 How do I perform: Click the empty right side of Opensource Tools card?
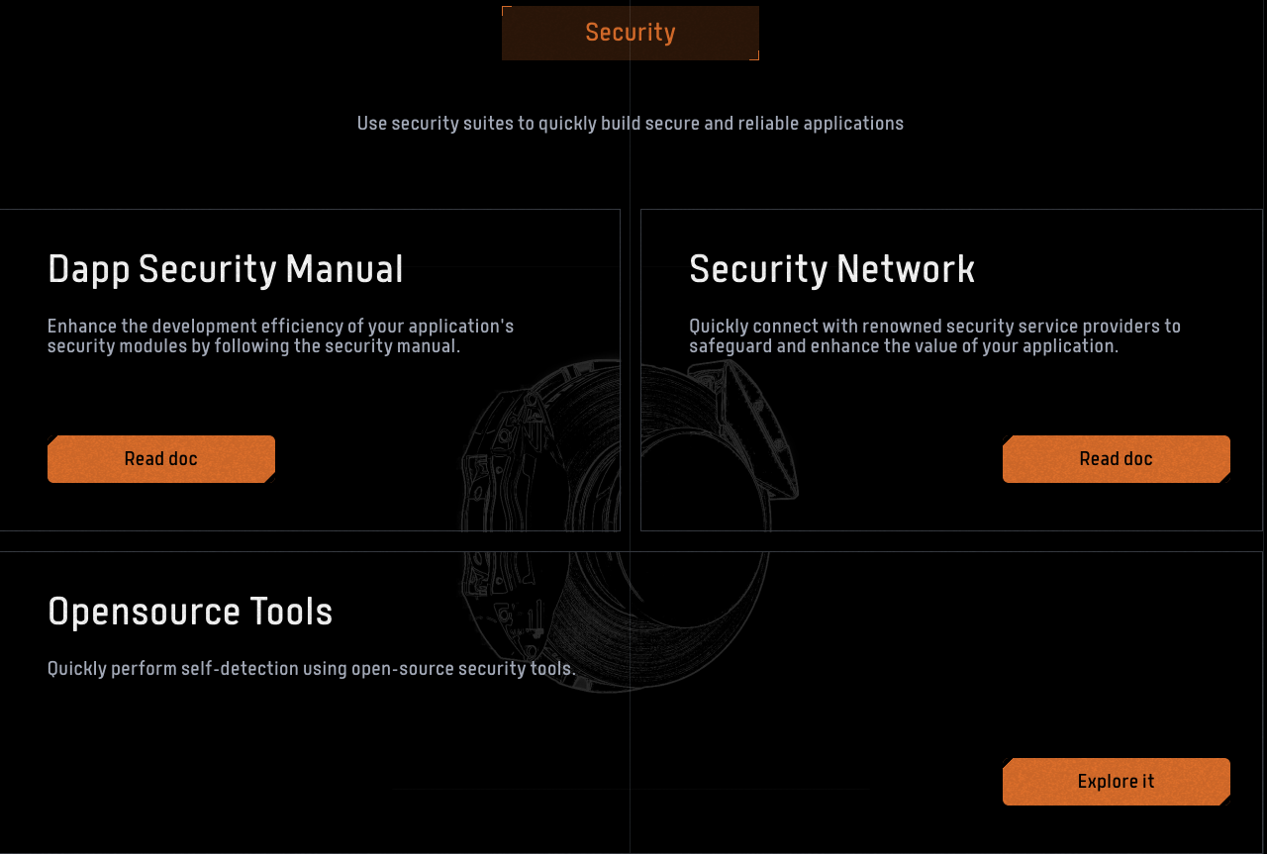[x=990, y=643]
